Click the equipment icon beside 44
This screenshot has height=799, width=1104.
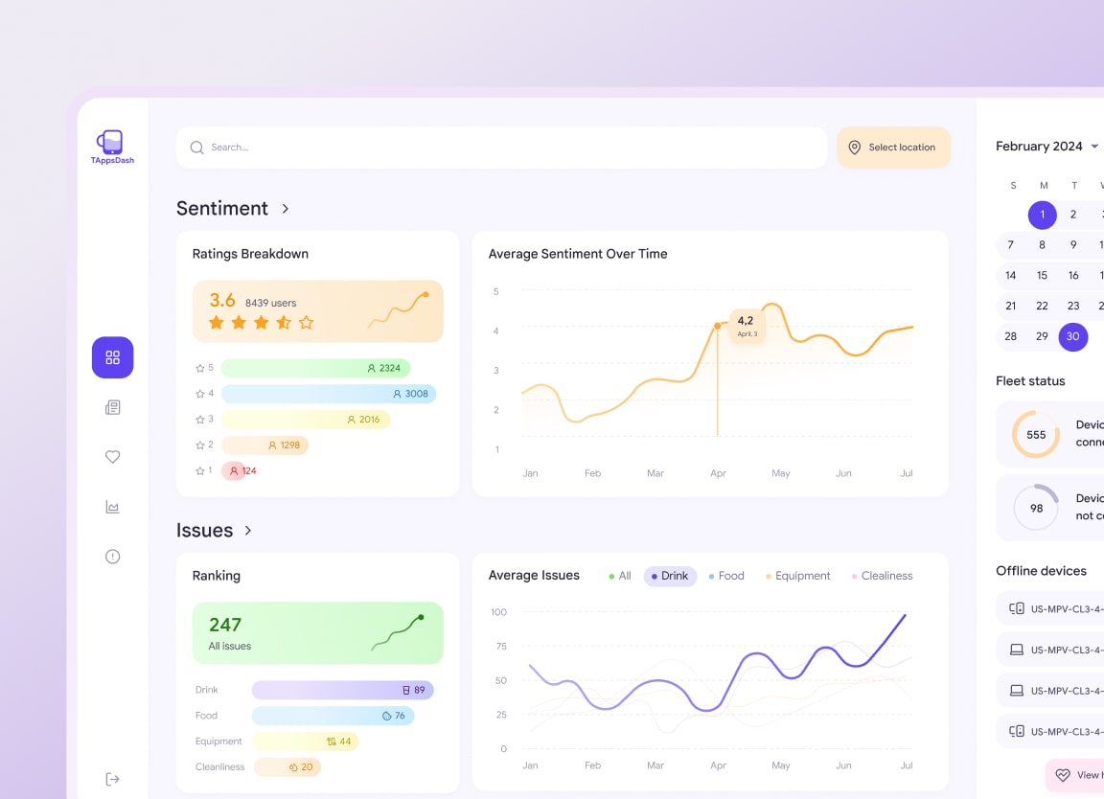click(x=332, y=742)
